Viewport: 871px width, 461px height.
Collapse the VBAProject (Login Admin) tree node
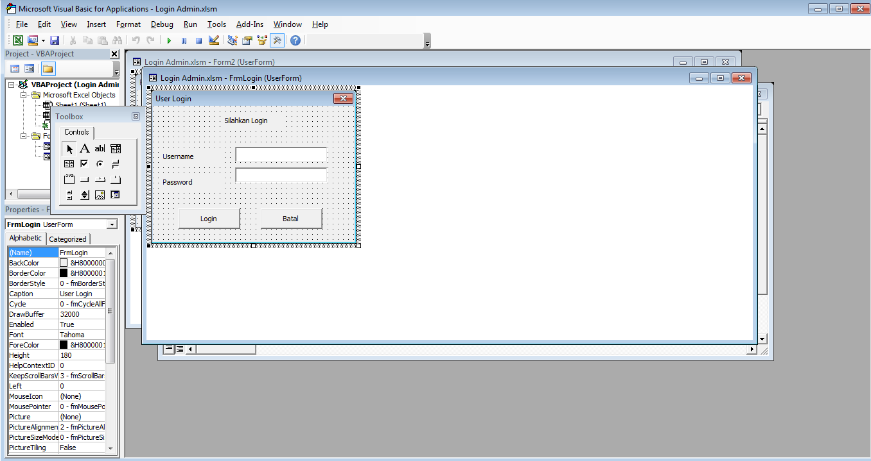click(x=12, y=85)
